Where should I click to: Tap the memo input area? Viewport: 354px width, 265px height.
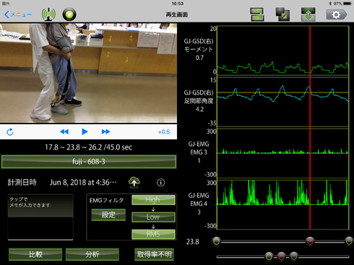tap(40, 217)
